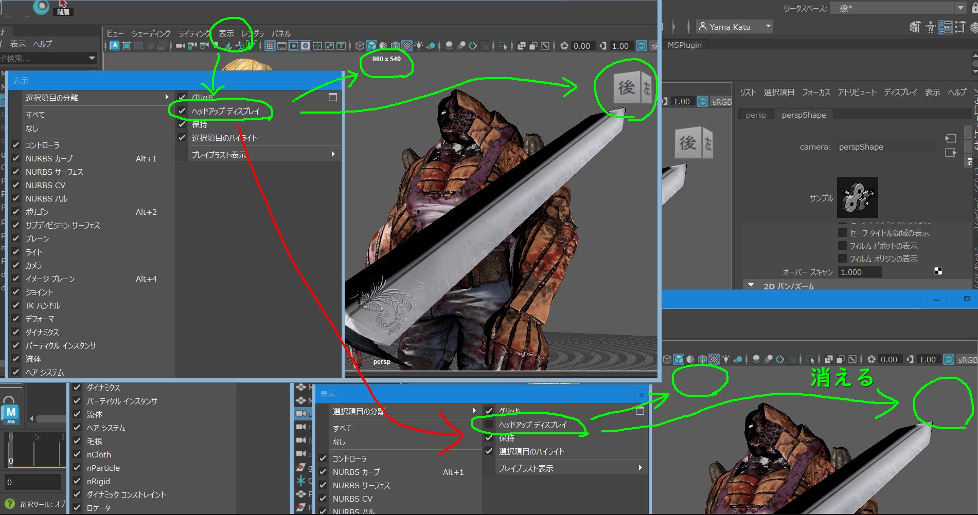Click the Exposure aperture icon in top viewport toolbar
The image size is (978, 515).
coord(564,46)
